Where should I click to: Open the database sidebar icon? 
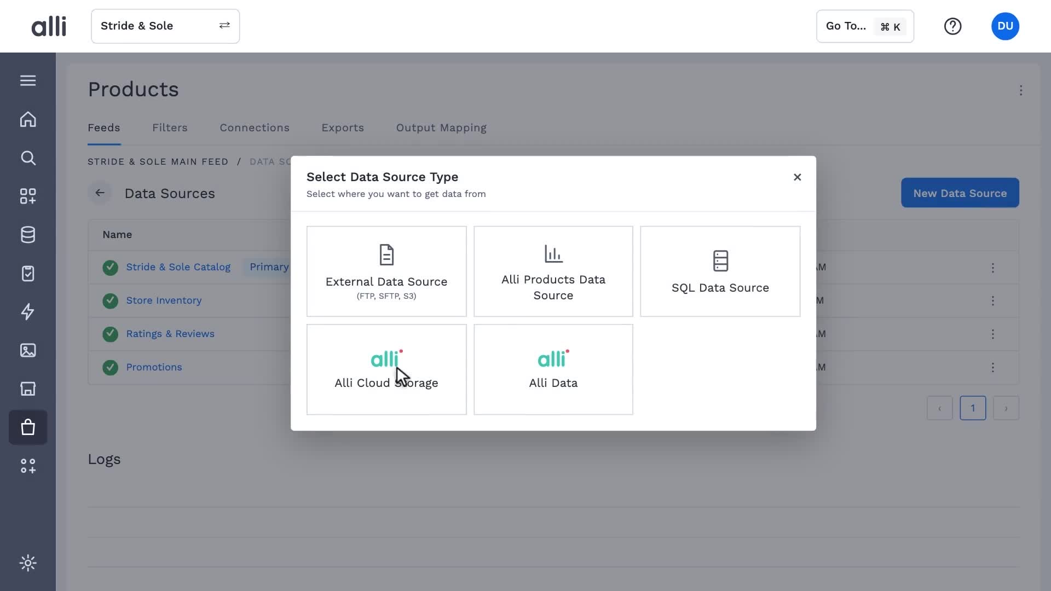click(x=28, y=235)
